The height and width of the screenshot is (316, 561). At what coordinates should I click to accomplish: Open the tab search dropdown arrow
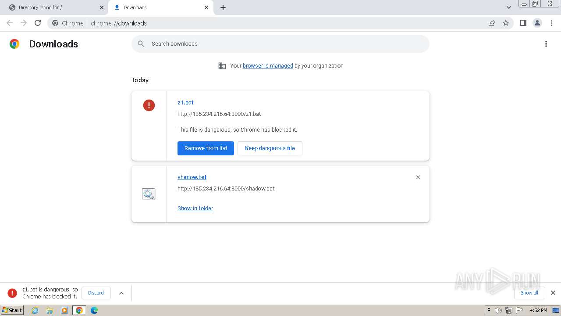pos(509,7)
